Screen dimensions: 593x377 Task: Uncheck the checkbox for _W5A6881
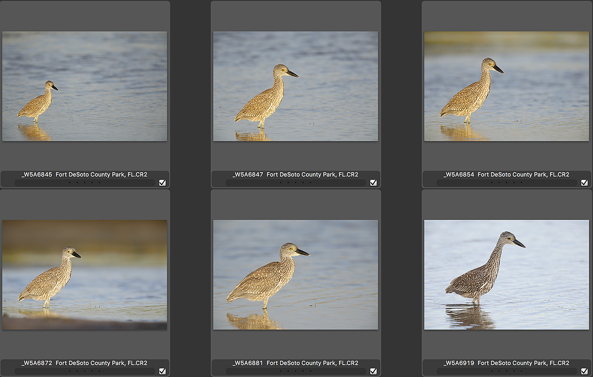pos(373,371)
